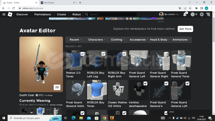This screenshot has width=215, height=121.
Task: Open the Chrome three-dot menu
Action: [212, 8]
